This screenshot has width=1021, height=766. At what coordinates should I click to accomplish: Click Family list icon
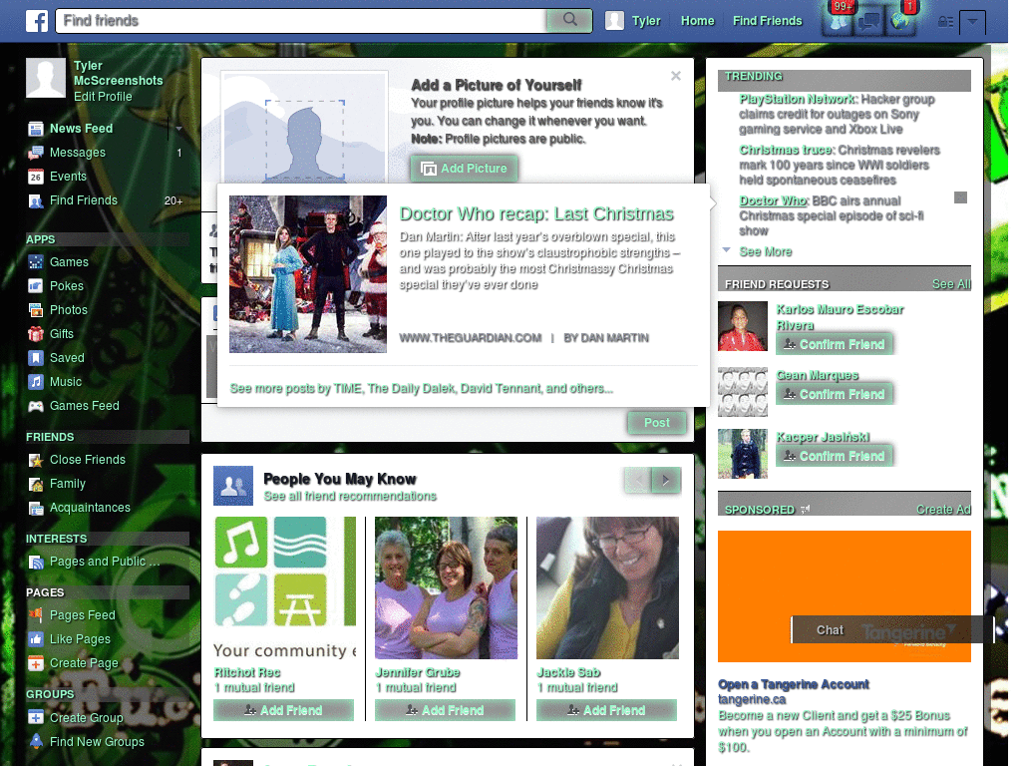coord(36,484)
